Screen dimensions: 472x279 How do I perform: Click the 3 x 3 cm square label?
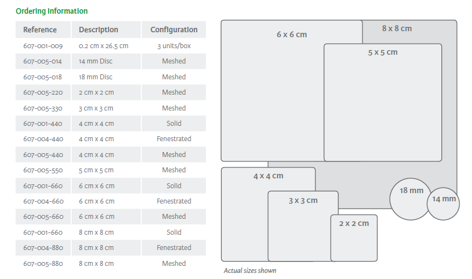pyautogui.click(x=303, y=201)
